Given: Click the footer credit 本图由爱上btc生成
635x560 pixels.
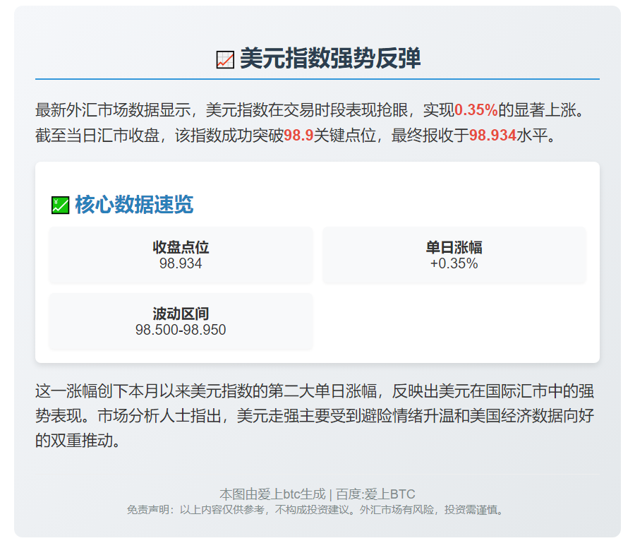Looking at the screenshot, I should [272, 494].
